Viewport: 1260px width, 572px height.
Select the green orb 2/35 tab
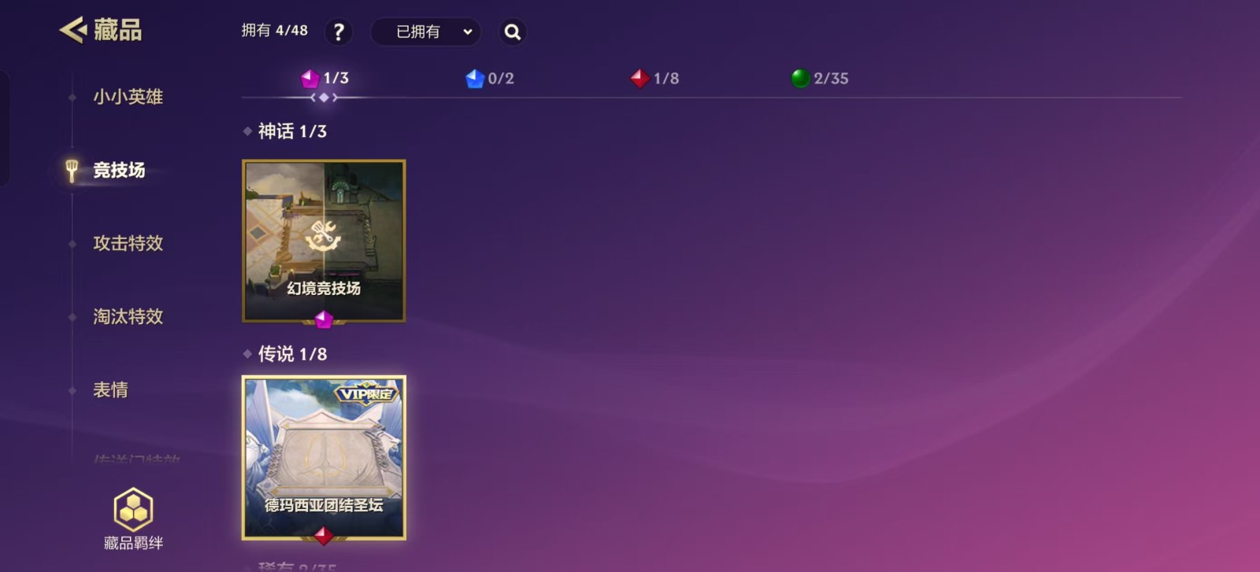(x=820, y=79)
